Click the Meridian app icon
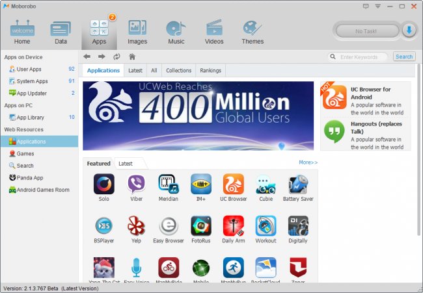Screen dimensions: 423x293 169,184
